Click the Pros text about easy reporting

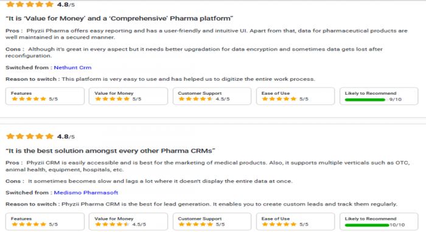(x=206, y=34)
